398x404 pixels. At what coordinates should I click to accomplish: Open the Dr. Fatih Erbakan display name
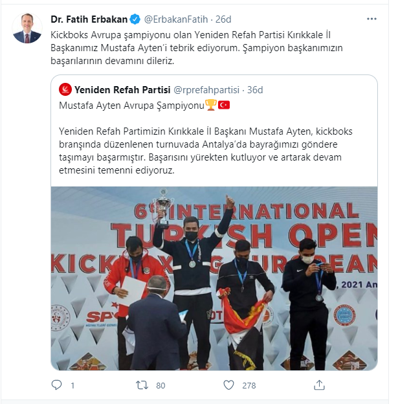(x=89, y=19)
